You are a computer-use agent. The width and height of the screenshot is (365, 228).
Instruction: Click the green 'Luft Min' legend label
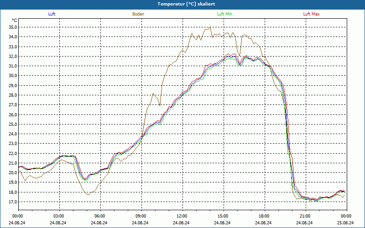click(x=224, y=14)
